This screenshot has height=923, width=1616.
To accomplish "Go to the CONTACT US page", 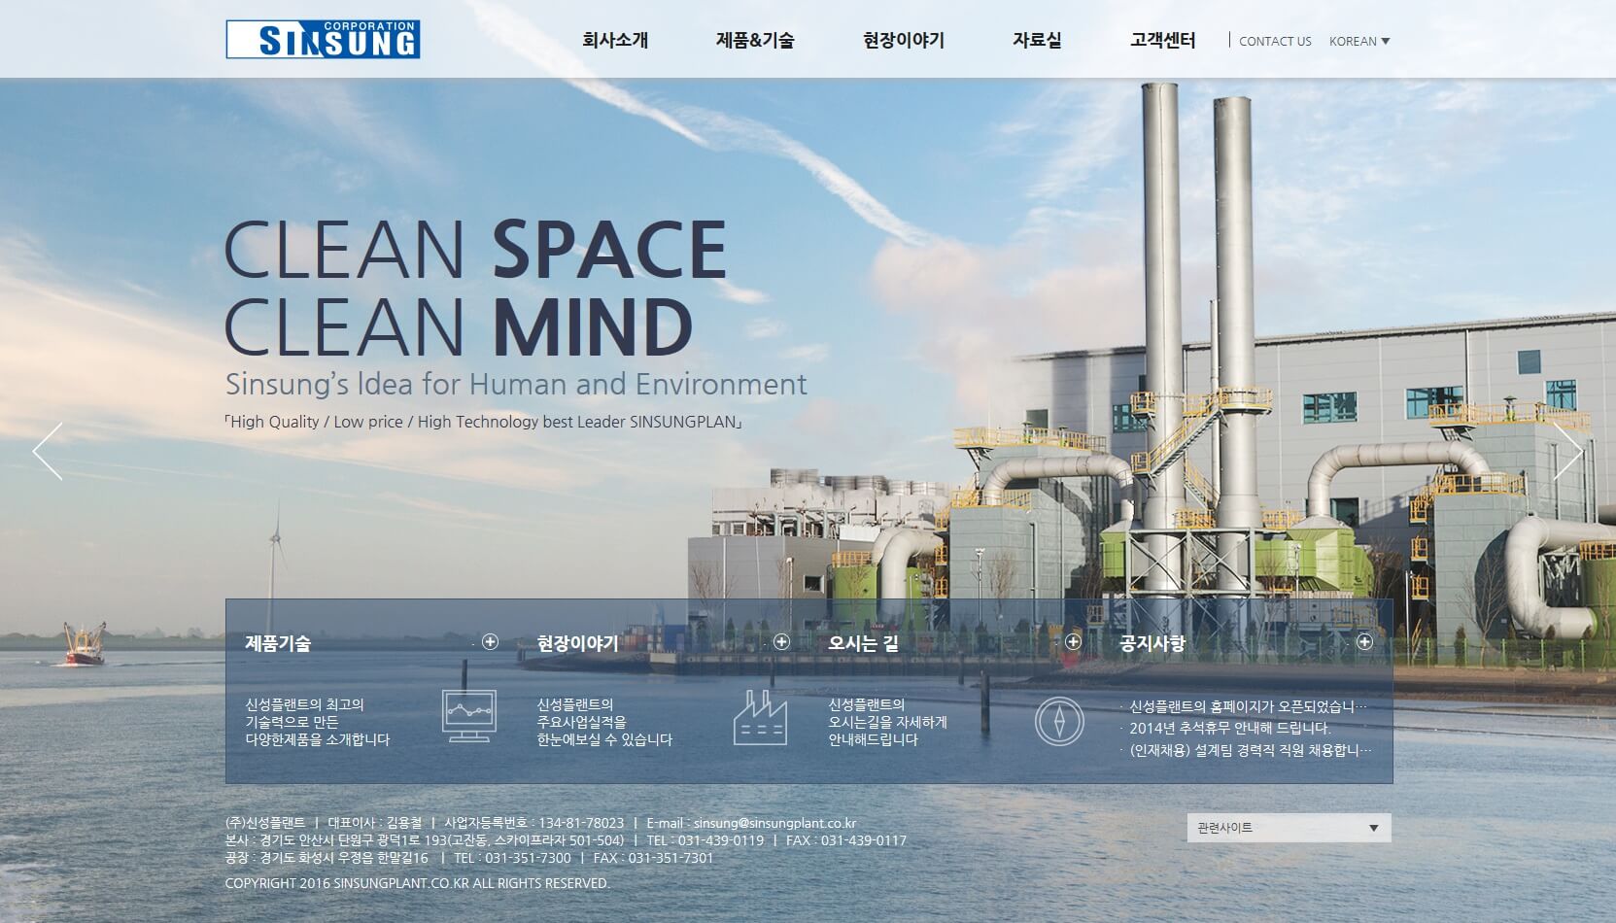I will [x=1275, y=41].
